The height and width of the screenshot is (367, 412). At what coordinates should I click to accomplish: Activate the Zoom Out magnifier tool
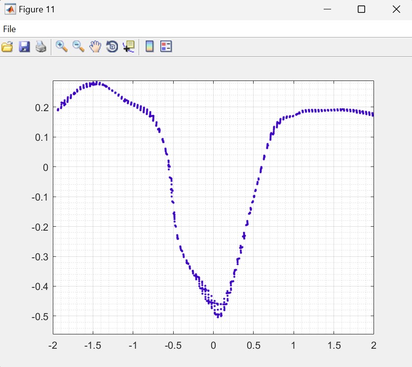click(x=78, y=47)
